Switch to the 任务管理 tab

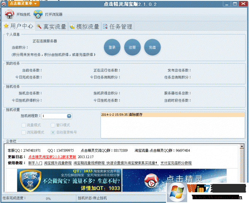(x=121, y=27)
